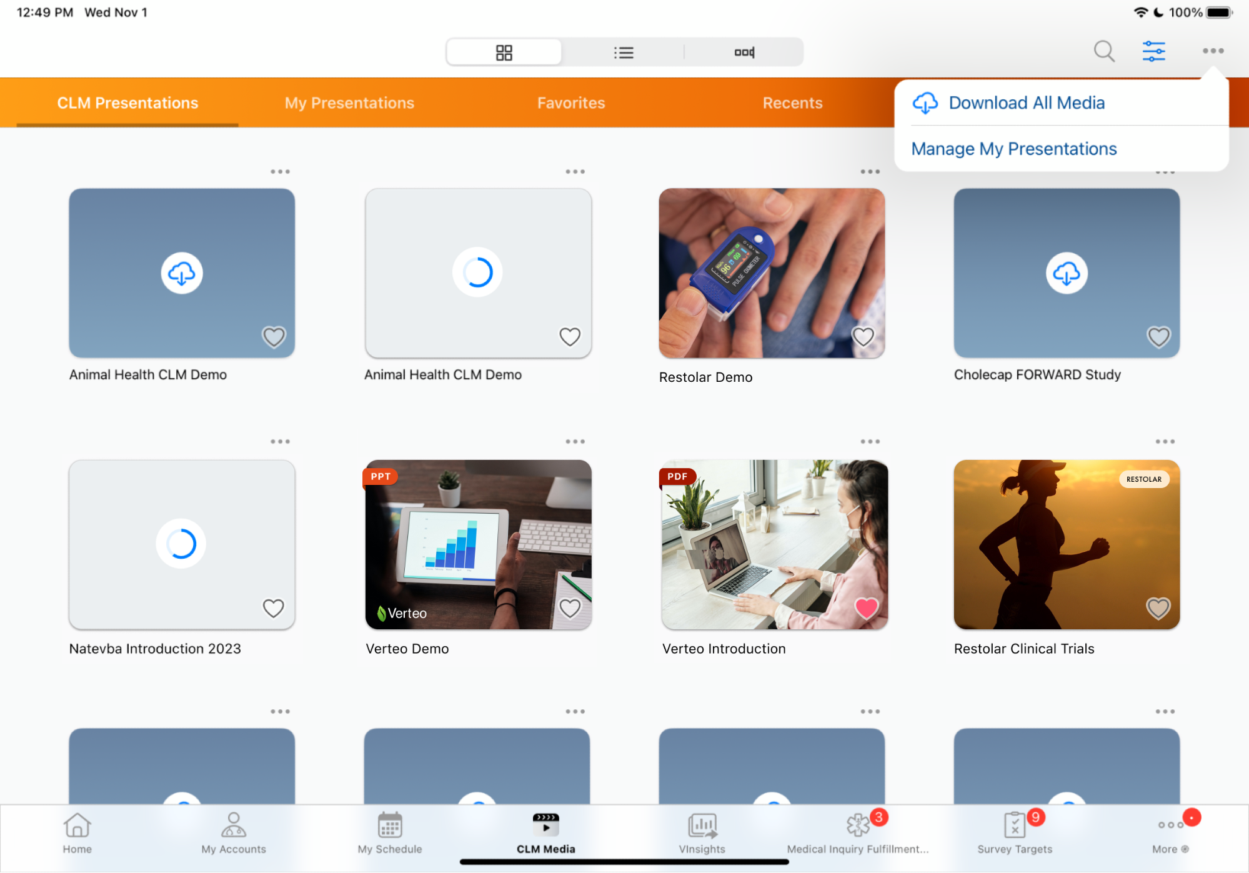Favorite the Restolar Demo presentation
The image size is (1249, 873).
[863, 337]
